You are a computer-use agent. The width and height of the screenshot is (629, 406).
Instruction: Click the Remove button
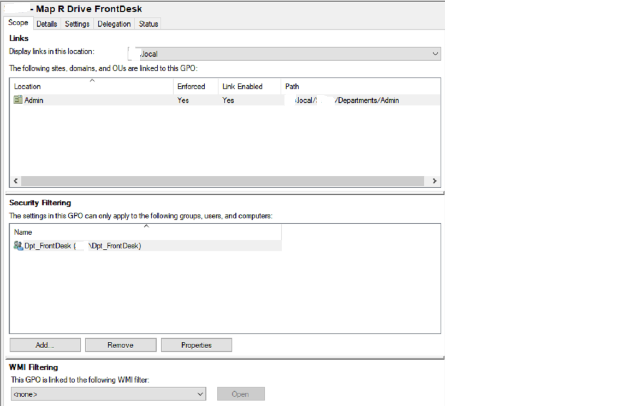pyautogui.click(x=120, y=344)
